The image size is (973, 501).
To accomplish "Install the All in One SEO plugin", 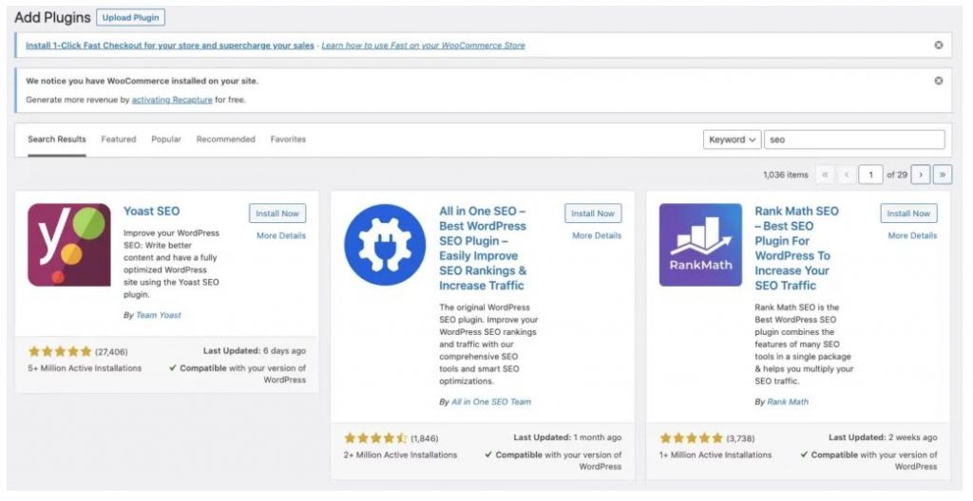I will (593, 213).
